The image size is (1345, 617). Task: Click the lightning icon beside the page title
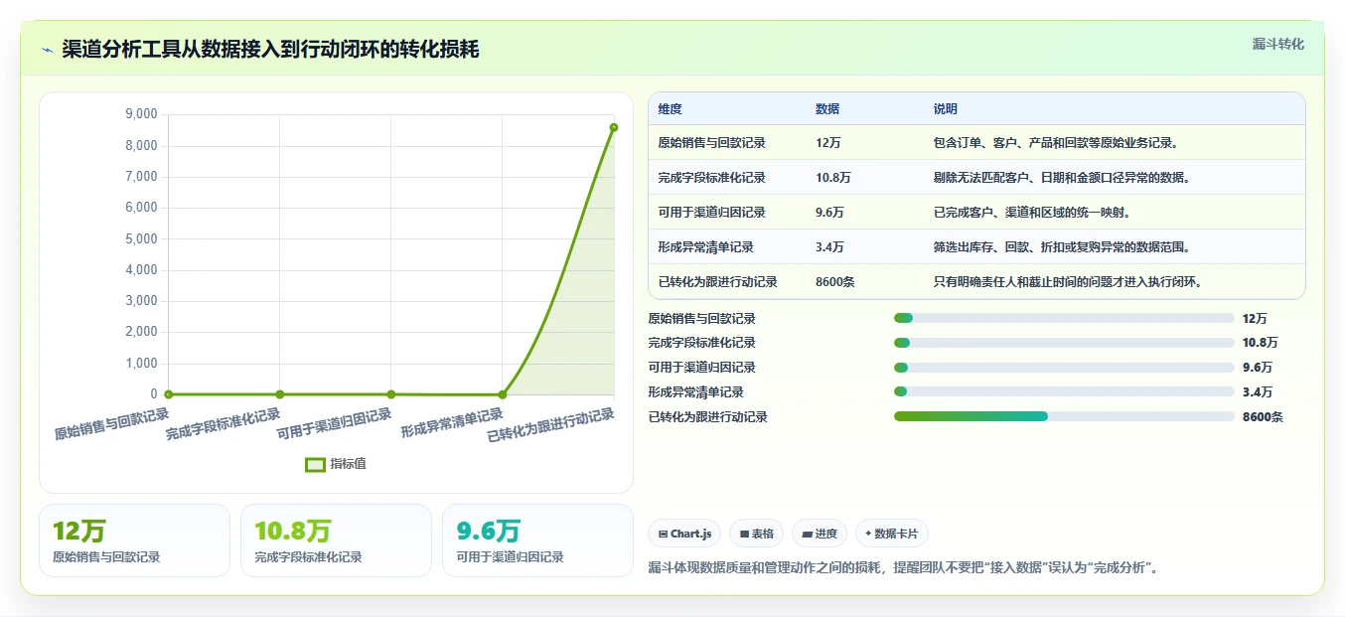coord(48,50)
